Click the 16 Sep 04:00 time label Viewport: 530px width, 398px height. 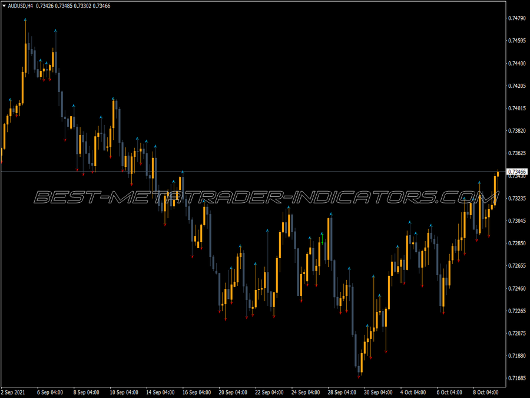click(197, 393)
